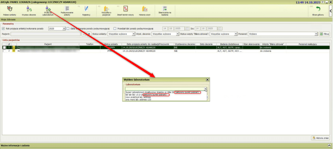Open Historia wizyt from the toolbar
The width and height of the screenshot is (333, 149).
point(145,9)
